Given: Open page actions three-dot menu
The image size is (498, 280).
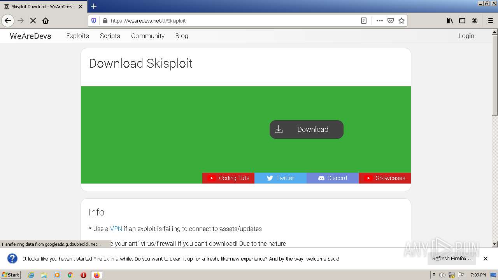Looking at the screenshot, I should coord(380,21).
